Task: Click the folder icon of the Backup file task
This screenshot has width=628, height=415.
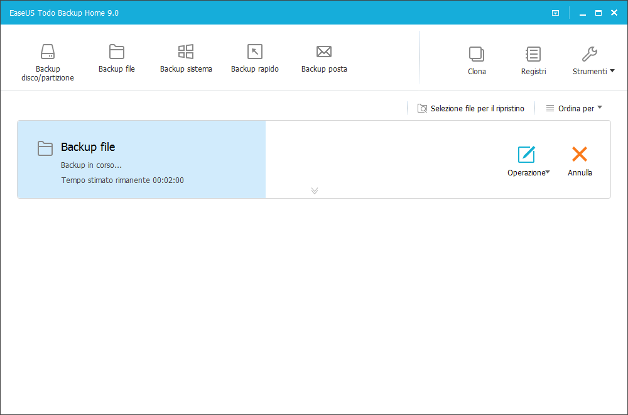Action: click(x=45, y=148)
